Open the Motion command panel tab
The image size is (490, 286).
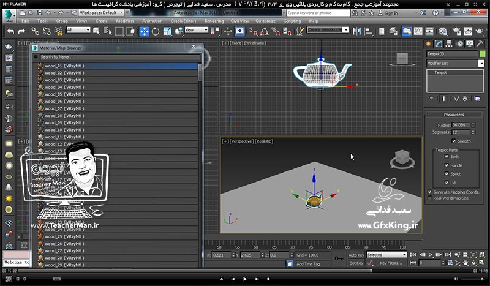coord(460,44)
